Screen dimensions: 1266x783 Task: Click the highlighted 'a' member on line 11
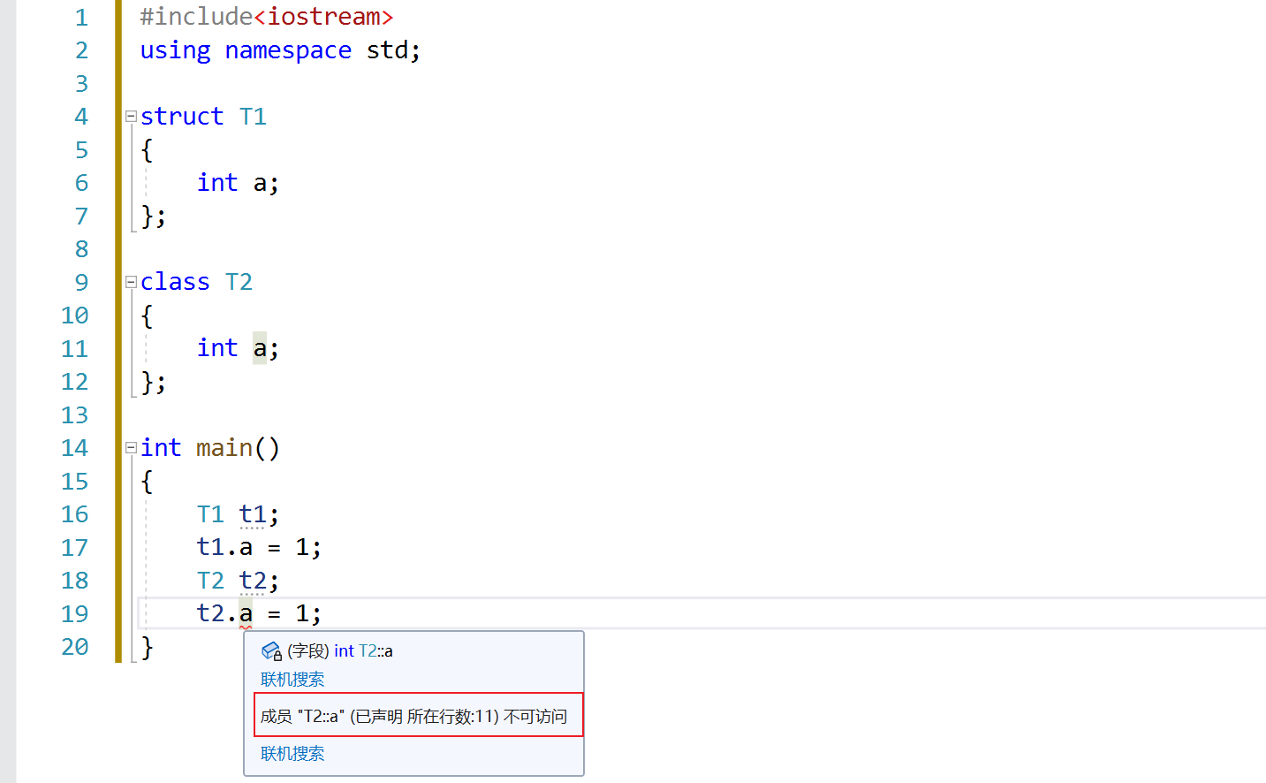point(260,348)
